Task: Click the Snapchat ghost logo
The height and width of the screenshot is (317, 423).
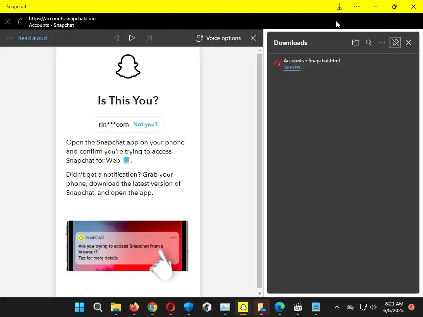Action: pyautogui.click(x=128, y=66)
